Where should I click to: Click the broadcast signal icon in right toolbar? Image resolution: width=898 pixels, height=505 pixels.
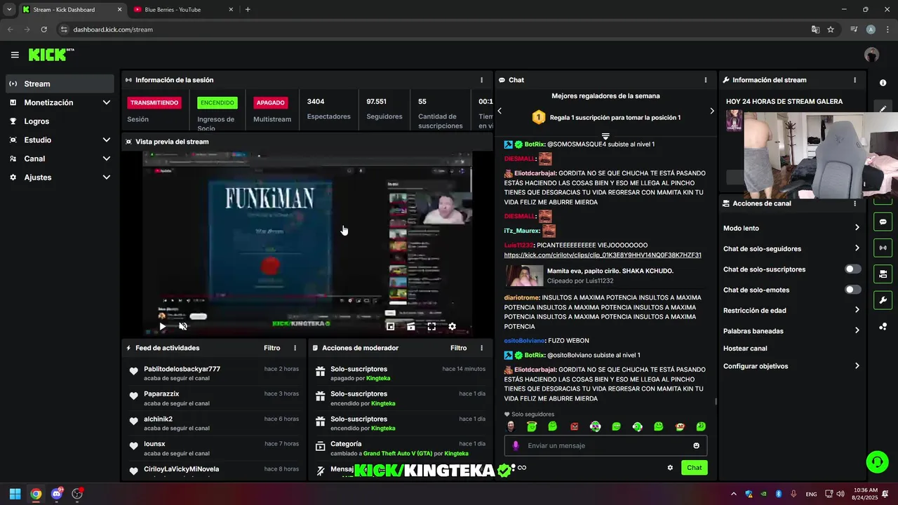(883, 248)
